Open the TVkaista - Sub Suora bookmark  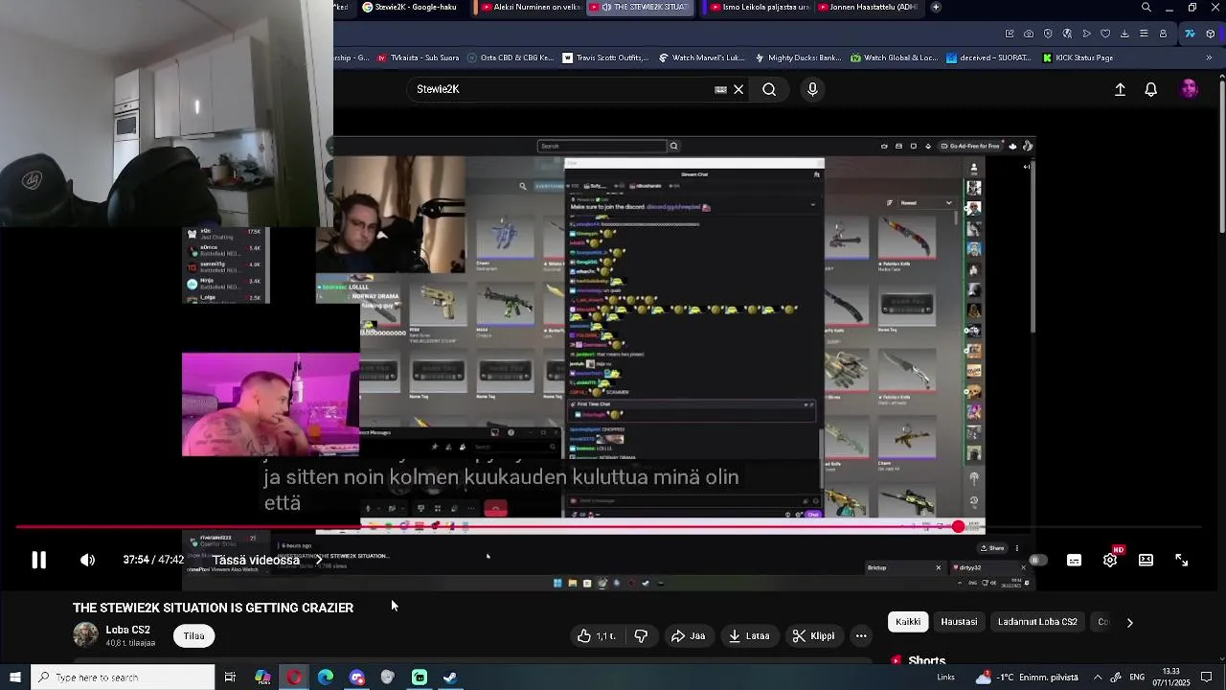[x=418, y=57]
